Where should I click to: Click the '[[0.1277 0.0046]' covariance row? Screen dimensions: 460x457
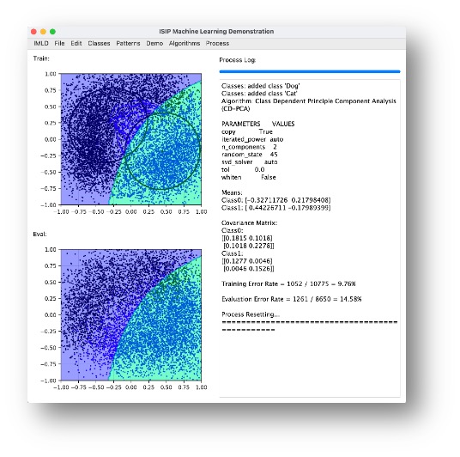tap(247, 261)
